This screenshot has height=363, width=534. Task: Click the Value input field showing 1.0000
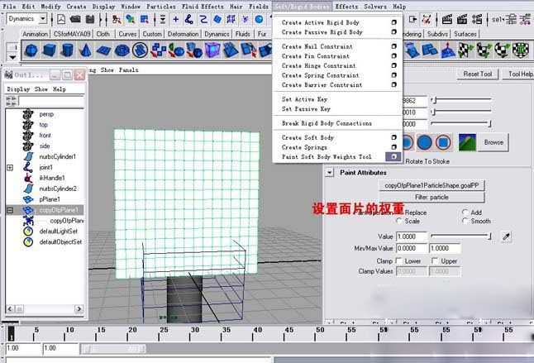412,236
